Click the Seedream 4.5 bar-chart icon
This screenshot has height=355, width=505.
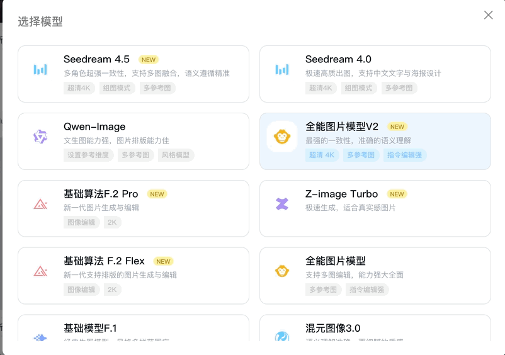tap(40, 69)
